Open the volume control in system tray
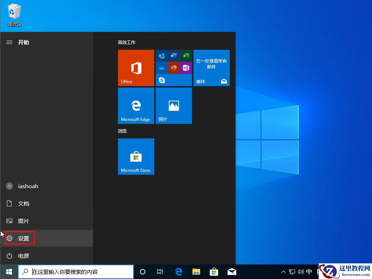372x279 pixels. click(301, 271)
